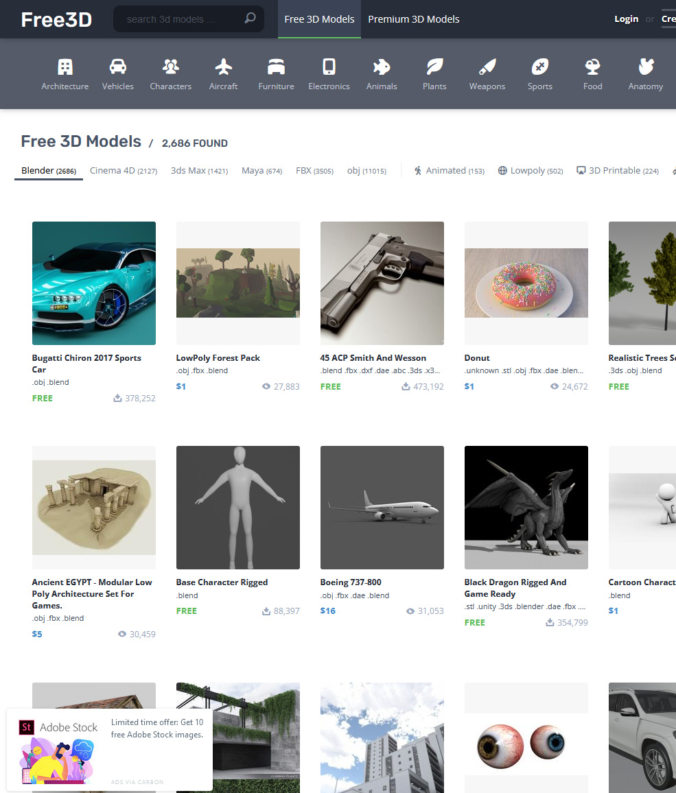Open the Architecture category icon

(65, 67)
